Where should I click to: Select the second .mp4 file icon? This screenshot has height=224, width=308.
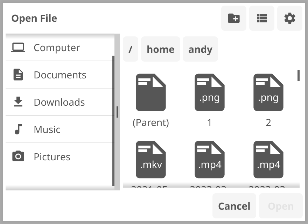(268, 160)
